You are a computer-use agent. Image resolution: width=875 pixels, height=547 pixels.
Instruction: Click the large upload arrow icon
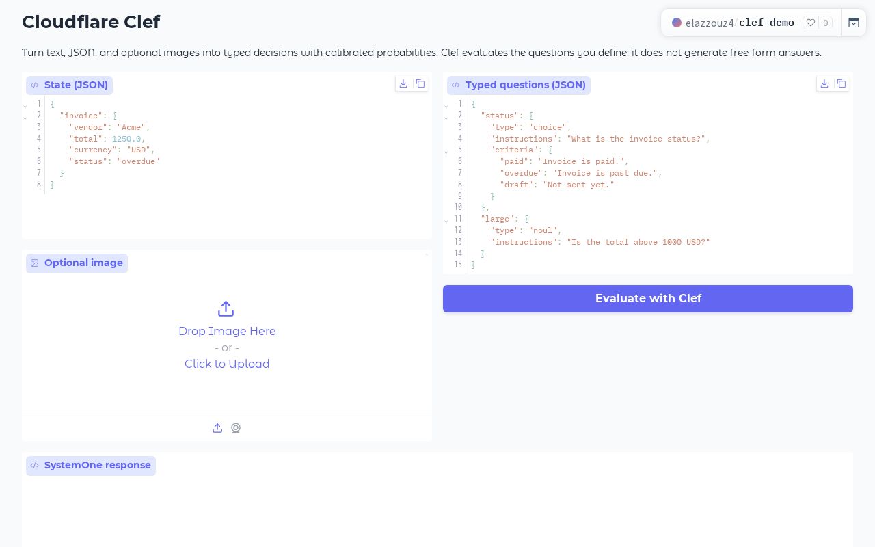[x=226, y=309]
